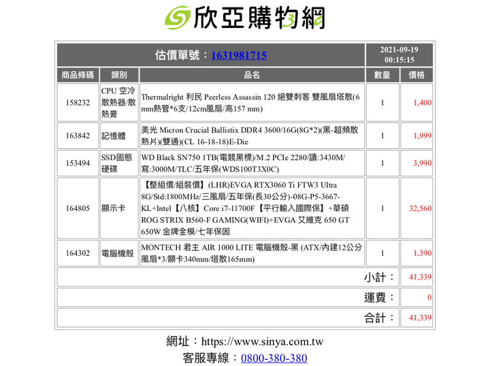This screenshot has height=366, width=490.
Task: Call customer service link 0800-380-380
Action: click(x=274, y=358)
